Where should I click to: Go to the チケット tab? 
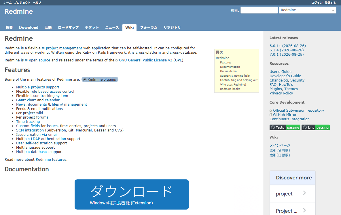click(x=92, y=27)
